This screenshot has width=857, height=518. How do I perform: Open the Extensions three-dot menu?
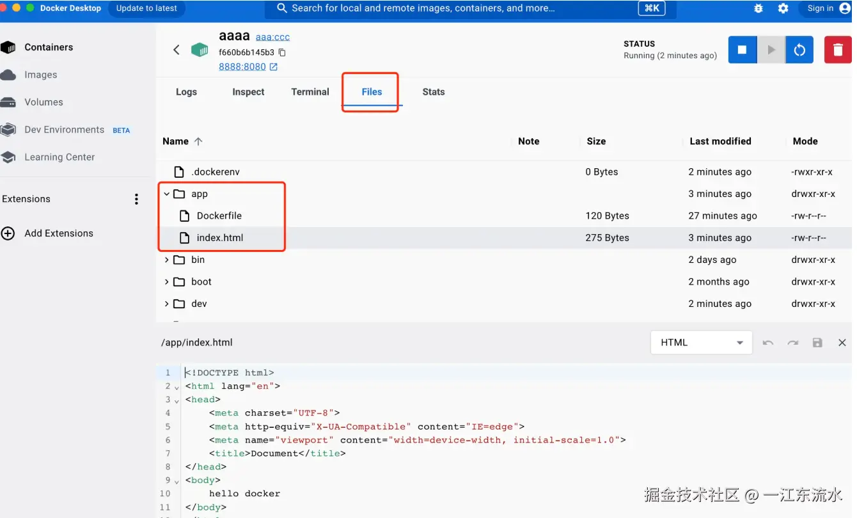(136, 199)
